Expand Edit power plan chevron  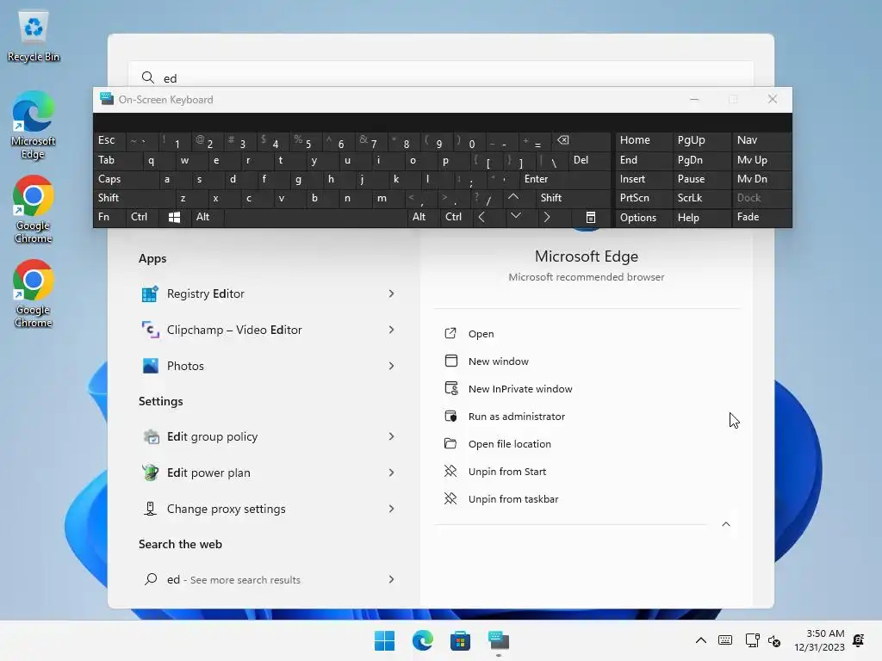pos(392,473)
